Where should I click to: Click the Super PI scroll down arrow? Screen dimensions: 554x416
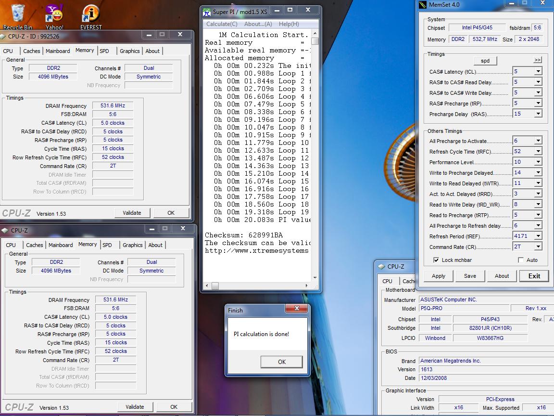[x=315, y=278]
